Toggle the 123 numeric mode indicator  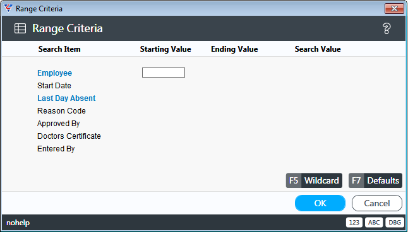click(354, 222)
